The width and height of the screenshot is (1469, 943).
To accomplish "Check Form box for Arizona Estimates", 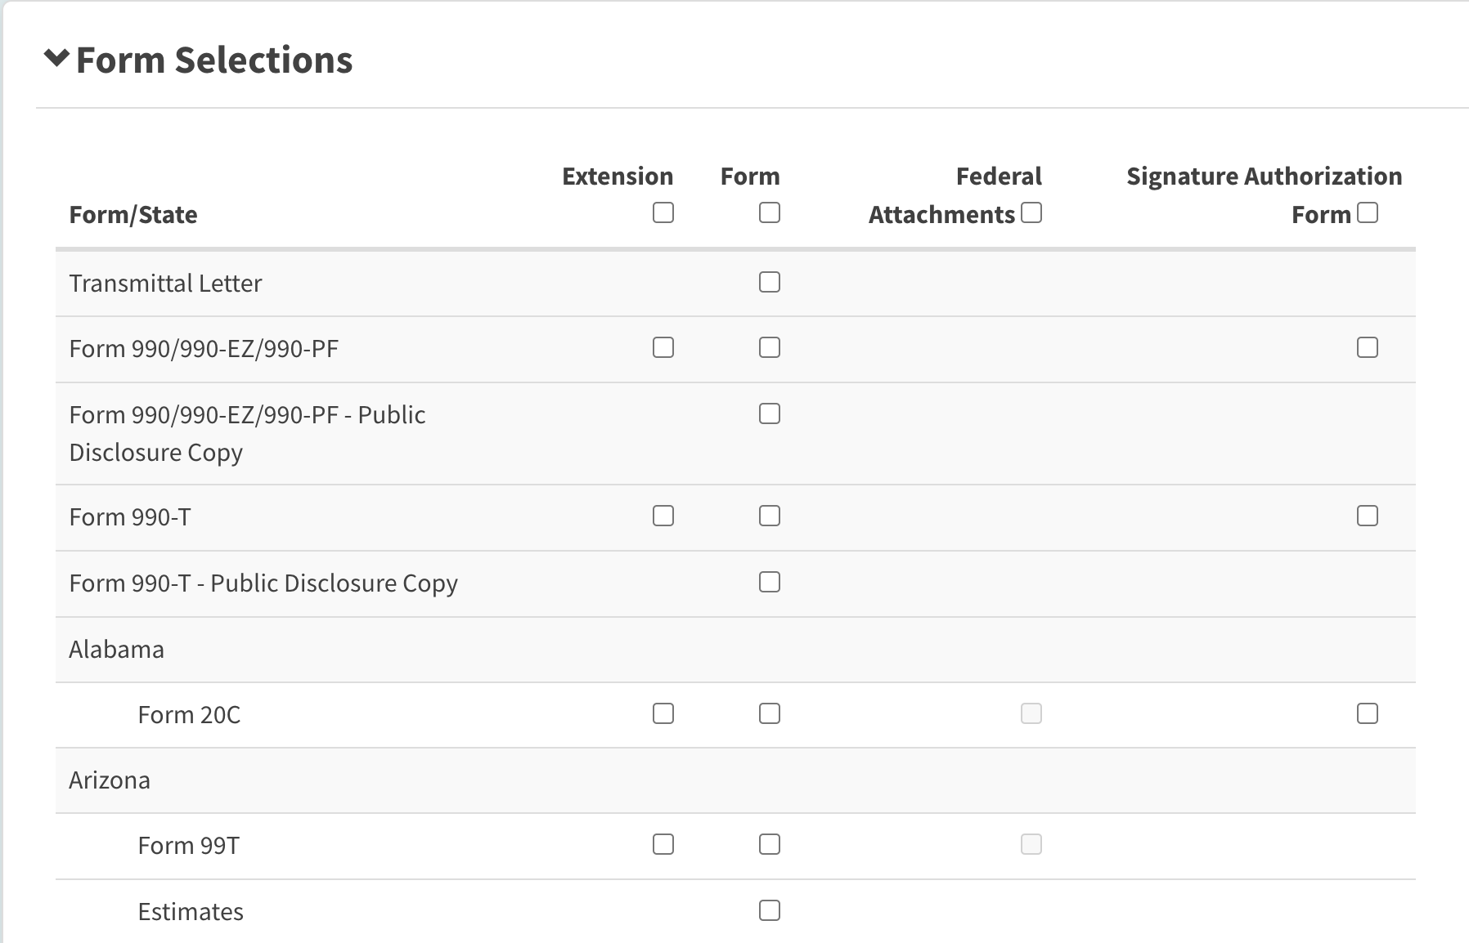I will pyautogui.click(x=770, y=911).
